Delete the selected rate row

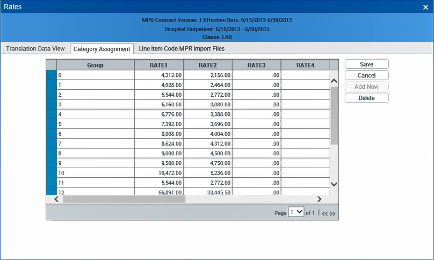(x=366, y=98)
